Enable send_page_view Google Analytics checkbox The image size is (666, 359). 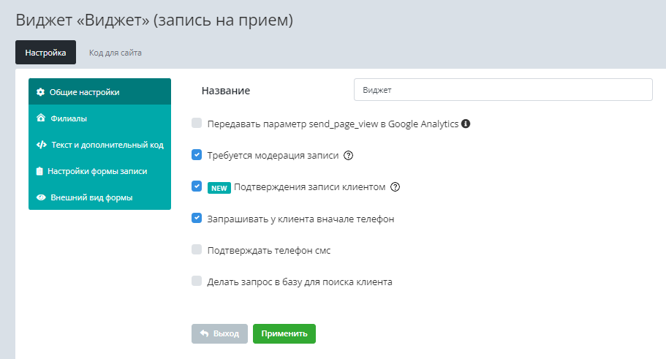pos(197,124)
